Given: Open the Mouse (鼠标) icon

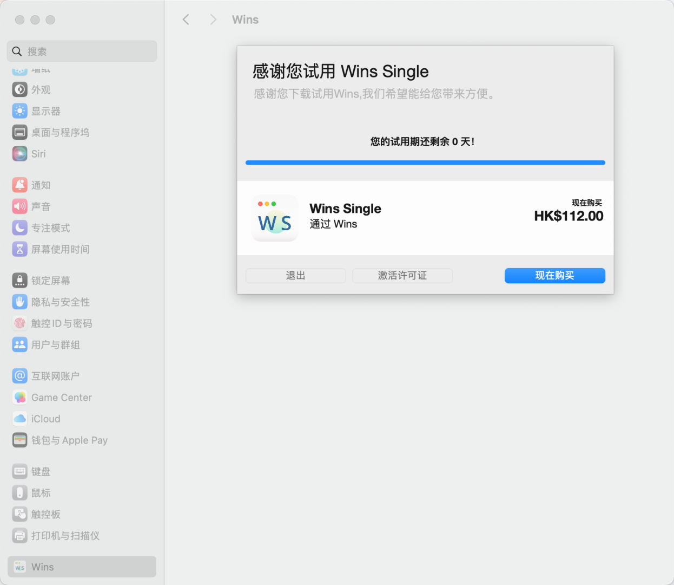Looking at the screenshot, I should coord(20,493).
